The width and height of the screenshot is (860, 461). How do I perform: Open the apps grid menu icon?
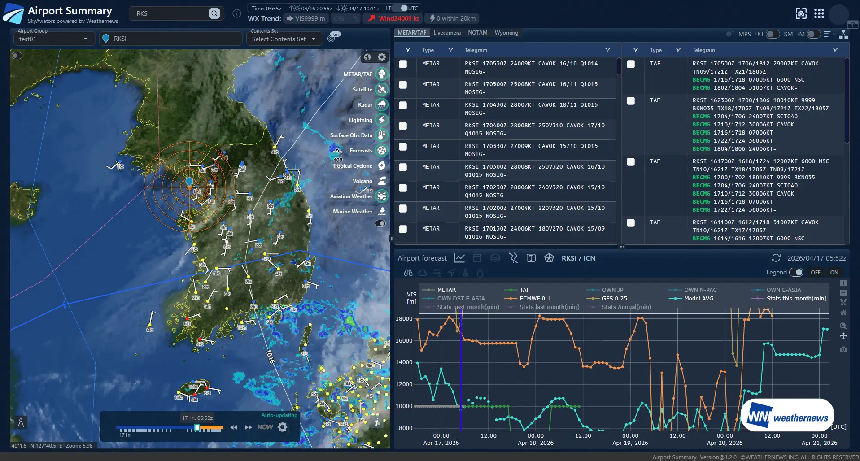[x=819, y=13]
